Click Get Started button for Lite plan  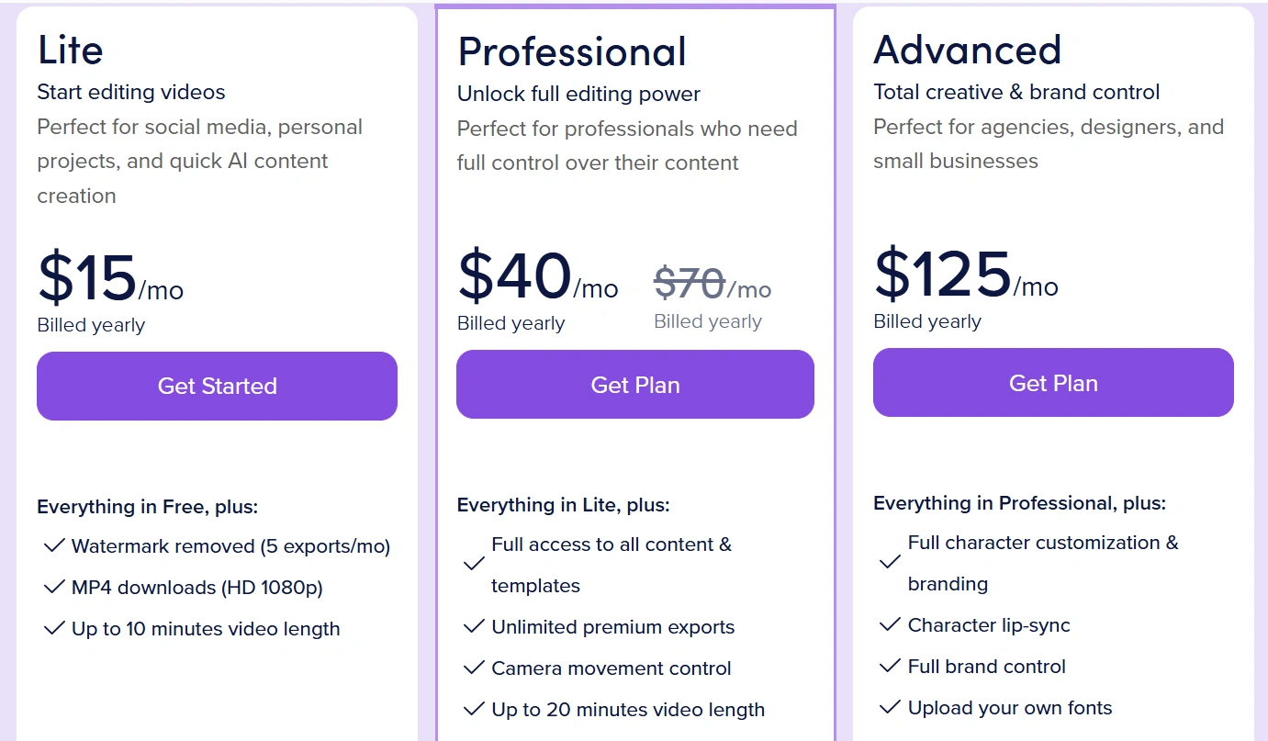point(217,386)
